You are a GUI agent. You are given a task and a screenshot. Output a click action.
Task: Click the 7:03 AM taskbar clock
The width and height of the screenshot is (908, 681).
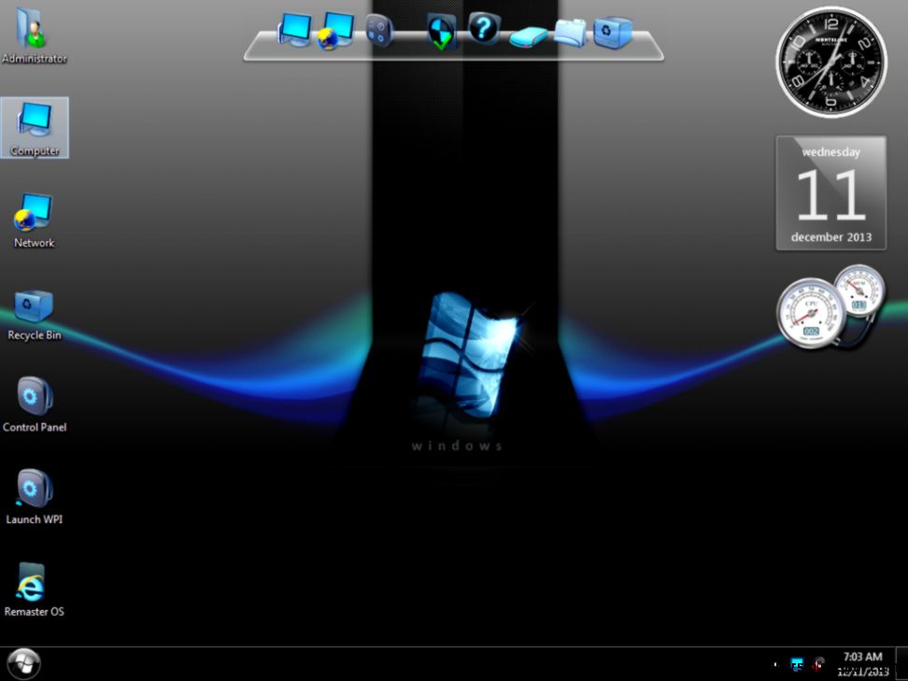861,657
